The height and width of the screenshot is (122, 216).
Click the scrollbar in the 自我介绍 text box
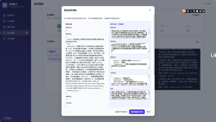(149, 32)
